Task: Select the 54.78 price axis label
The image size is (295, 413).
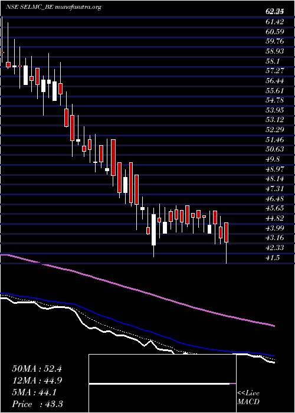Action: coord(275,101)
